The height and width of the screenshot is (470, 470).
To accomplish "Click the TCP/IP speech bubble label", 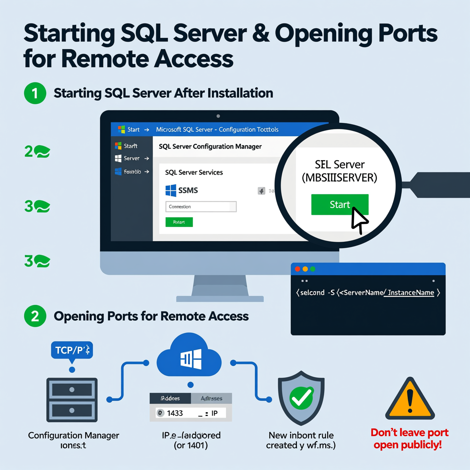I will 72,350.
